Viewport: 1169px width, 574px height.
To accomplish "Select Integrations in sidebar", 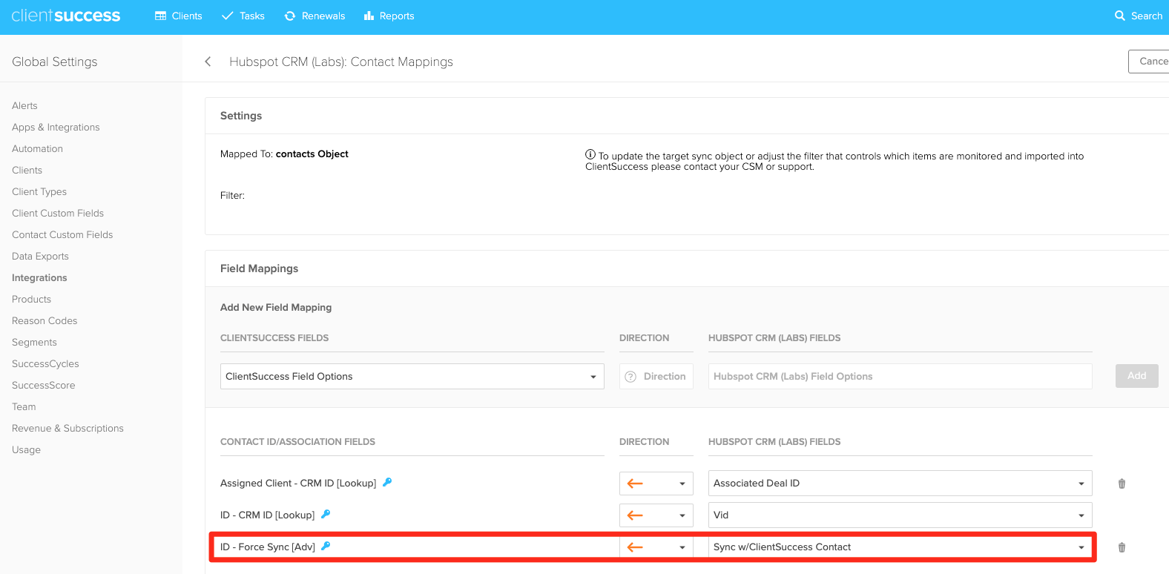I will click(x=39, y=277).
